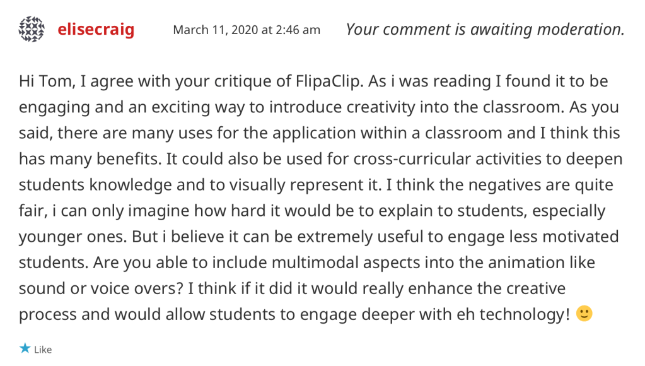Open the March 11, 2020 comment permalink
645x366 pixels.
point(247,30)
